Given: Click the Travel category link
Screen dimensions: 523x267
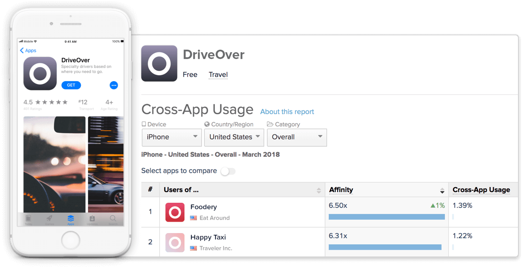Looking at the screenshot, I should pyautogui.click(x=218, y=75).
